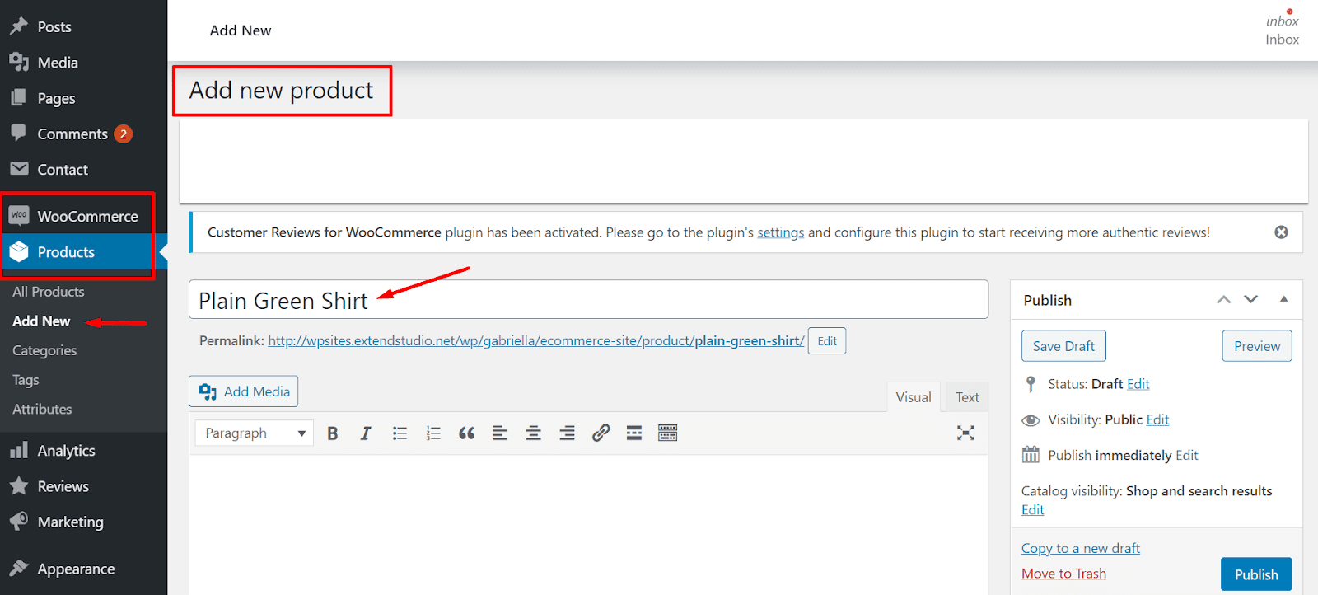This screenshot has height=595, width=1318.
Task: Edit catalog visibility
Action: (1033, 510)
